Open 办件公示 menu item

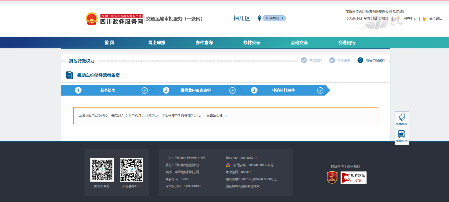(252, 43)
